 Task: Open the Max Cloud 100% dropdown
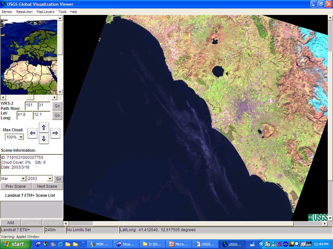tap(14, 137)
